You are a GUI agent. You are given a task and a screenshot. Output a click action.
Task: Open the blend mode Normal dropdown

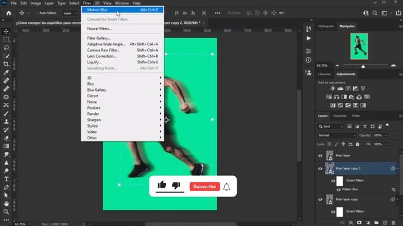click(x=337, y=136)
